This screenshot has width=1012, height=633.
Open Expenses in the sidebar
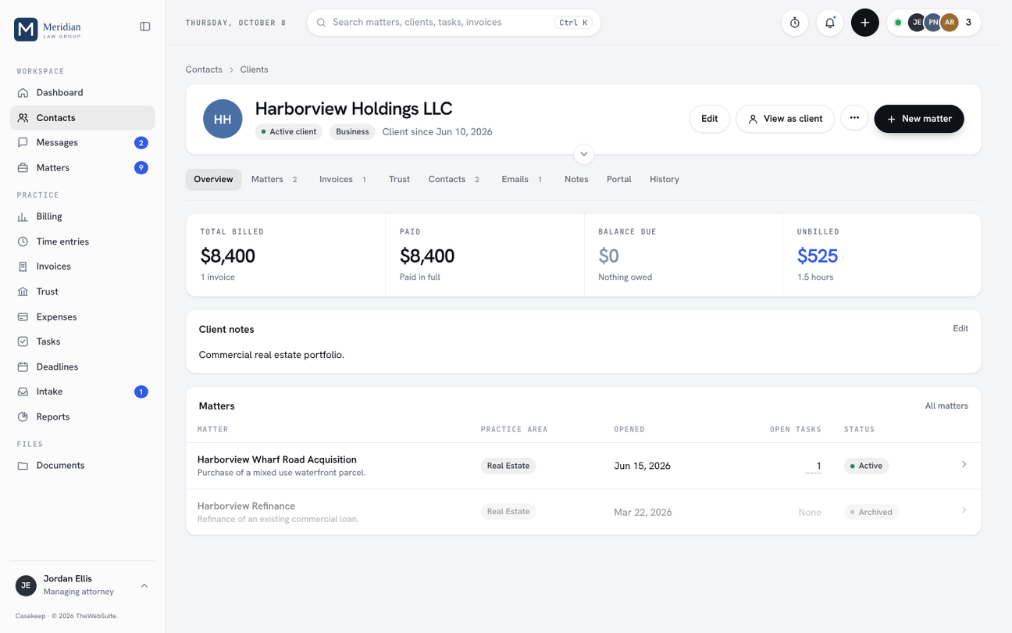coord(82,316)
